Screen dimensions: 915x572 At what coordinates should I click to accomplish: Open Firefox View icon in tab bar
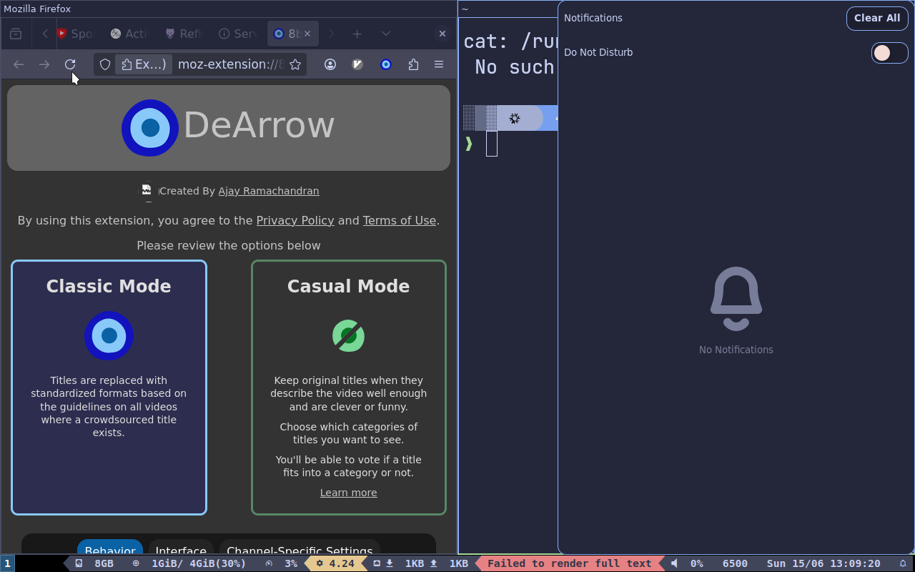pos(16,34)
